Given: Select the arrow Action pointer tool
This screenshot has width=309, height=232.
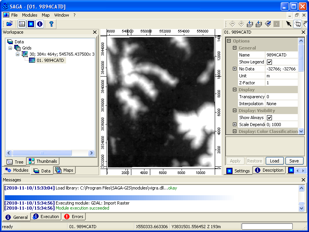Looking at the screenshot, I should (x=289, y=24).
